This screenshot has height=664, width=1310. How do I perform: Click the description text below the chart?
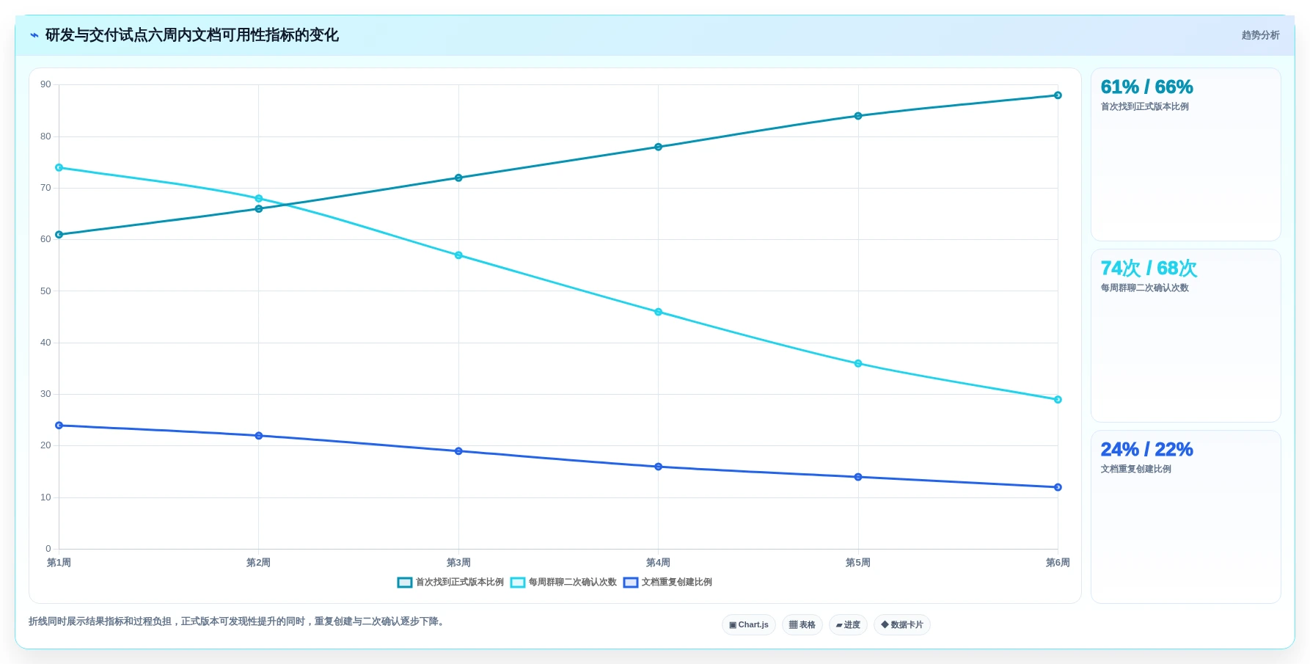click(238, 621)
